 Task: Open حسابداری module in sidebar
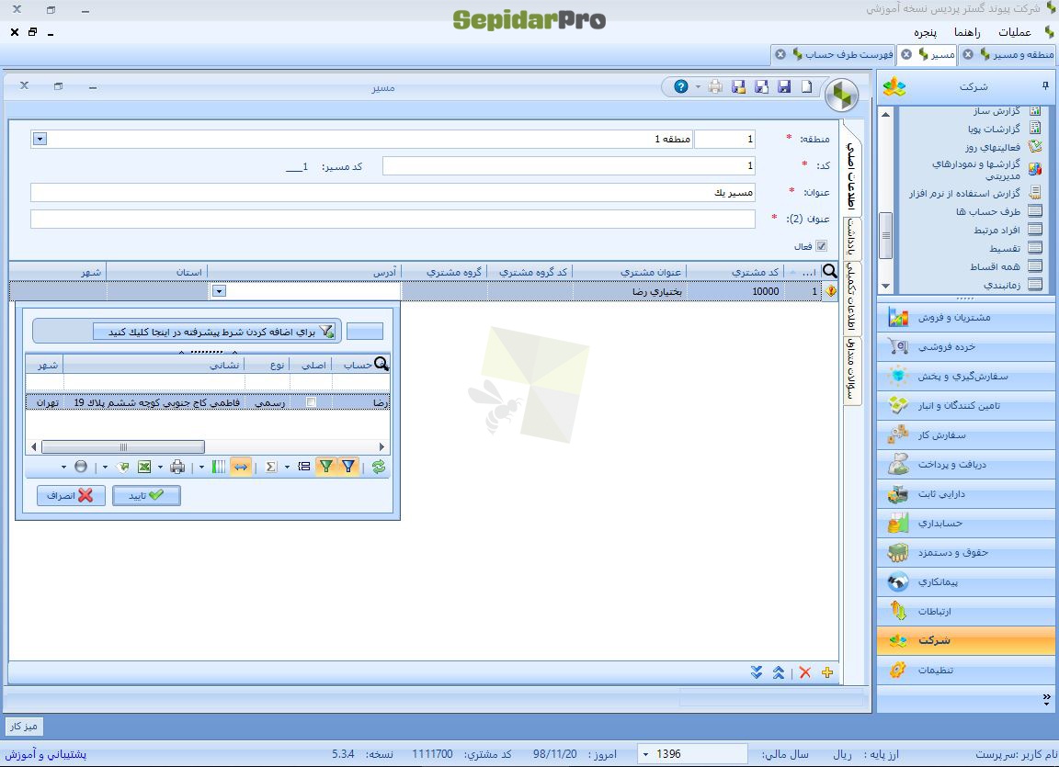point(966,523)
